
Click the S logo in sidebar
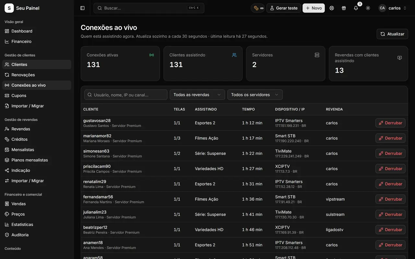coord(9,8)
